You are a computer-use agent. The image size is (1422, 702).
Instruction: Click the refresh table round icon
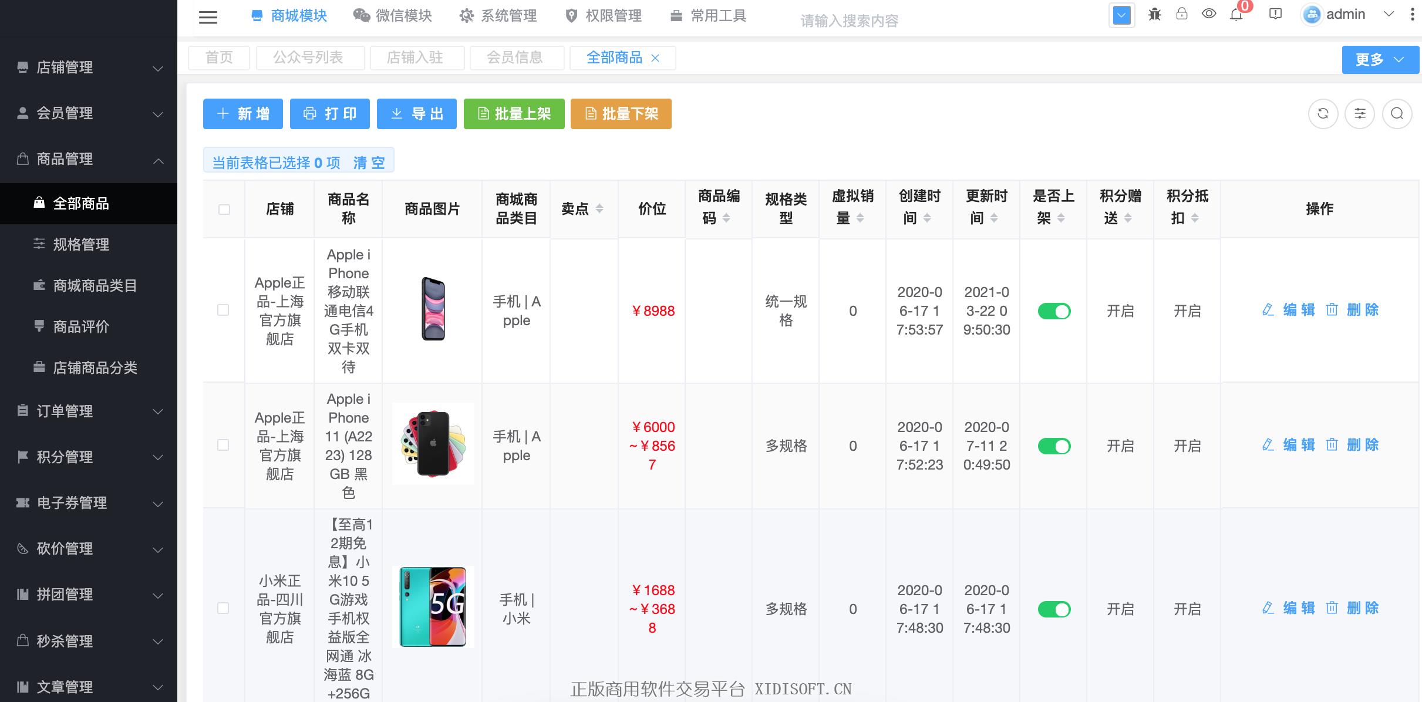coord(1323,114)
